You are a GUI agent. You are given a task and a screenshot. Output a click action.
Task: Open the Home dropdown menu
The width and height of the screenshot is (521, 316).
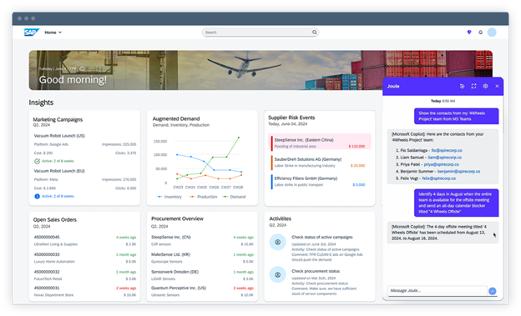click(53, 33)
